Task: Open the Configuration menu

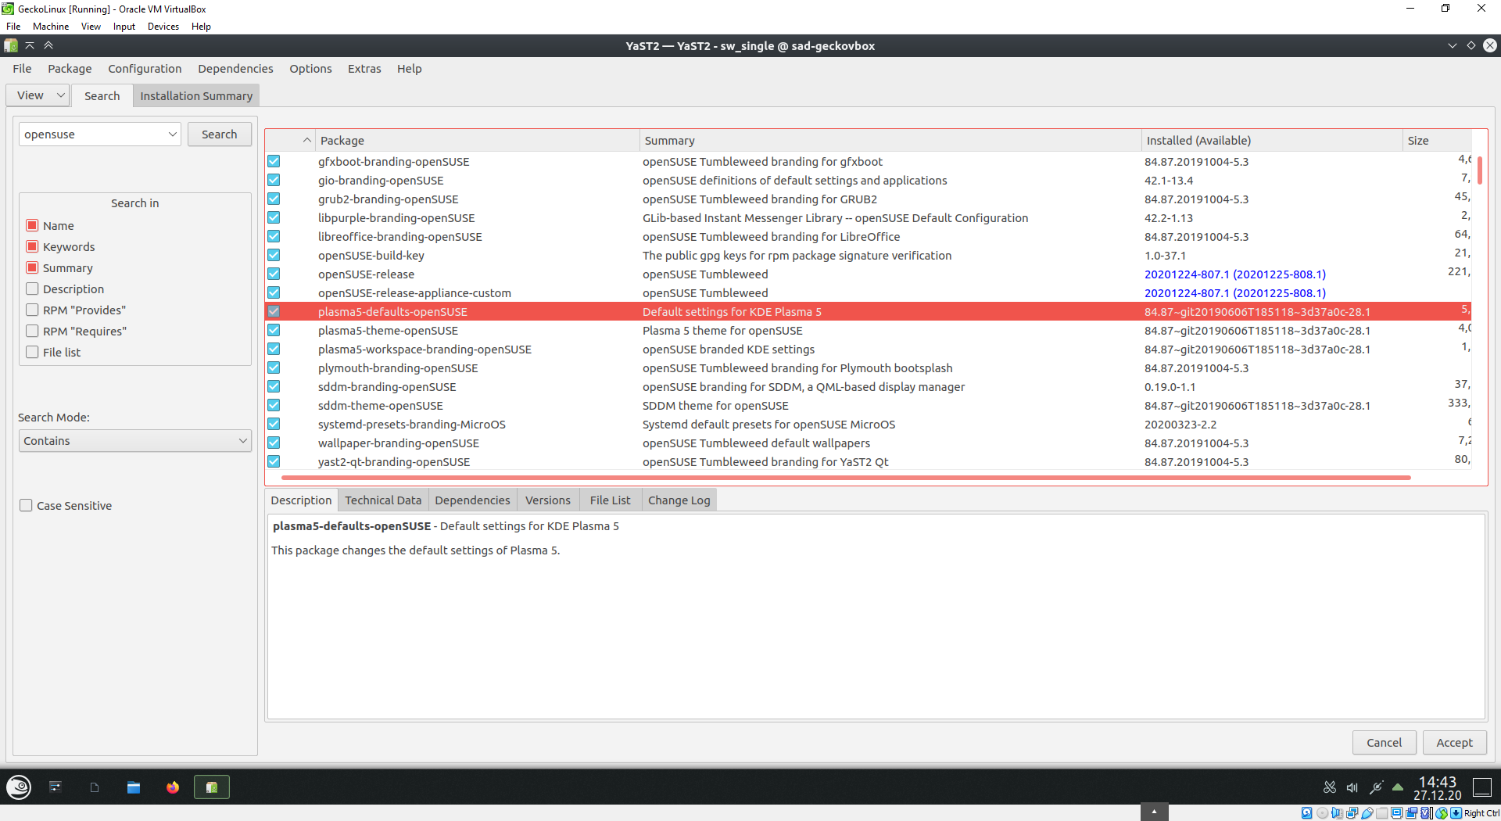Action: [145, 69]
